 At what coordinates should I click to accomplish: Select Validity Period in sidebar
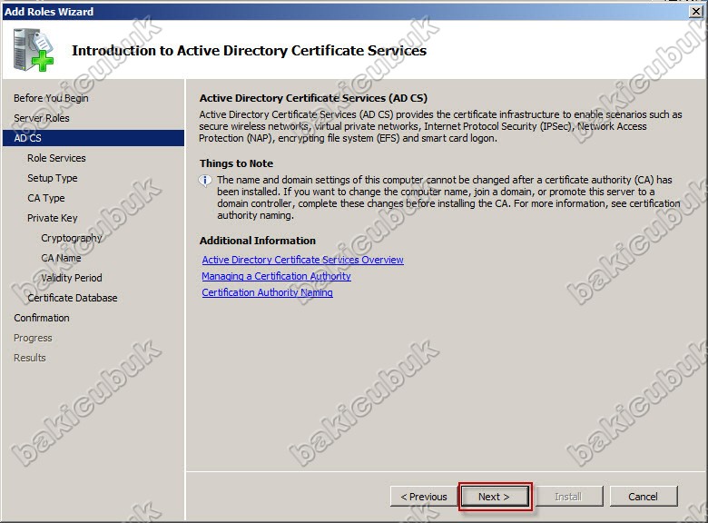(x=72, y=278)
